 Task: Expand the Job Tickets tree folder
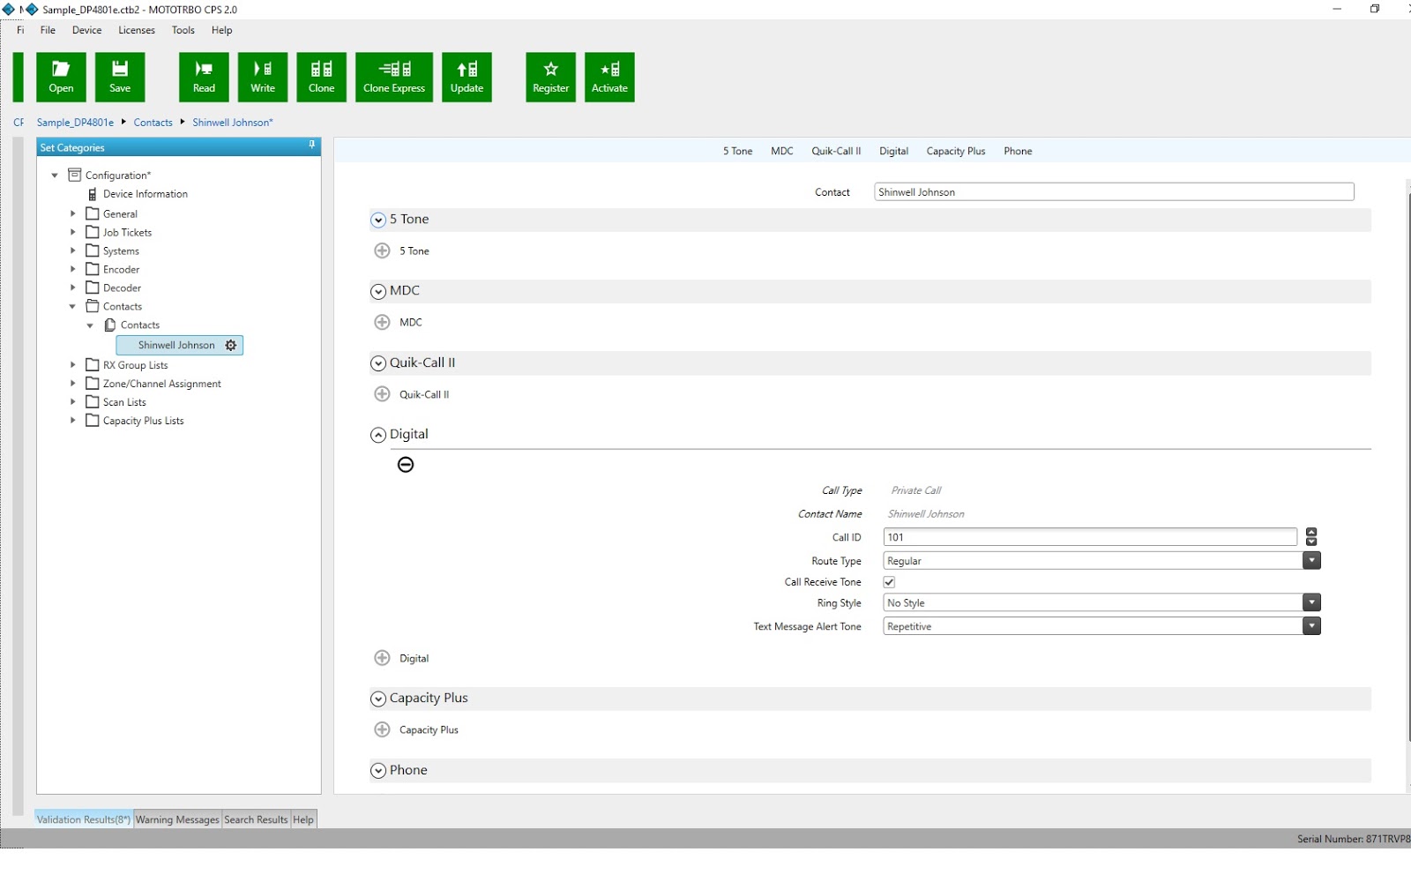(73, 232)
